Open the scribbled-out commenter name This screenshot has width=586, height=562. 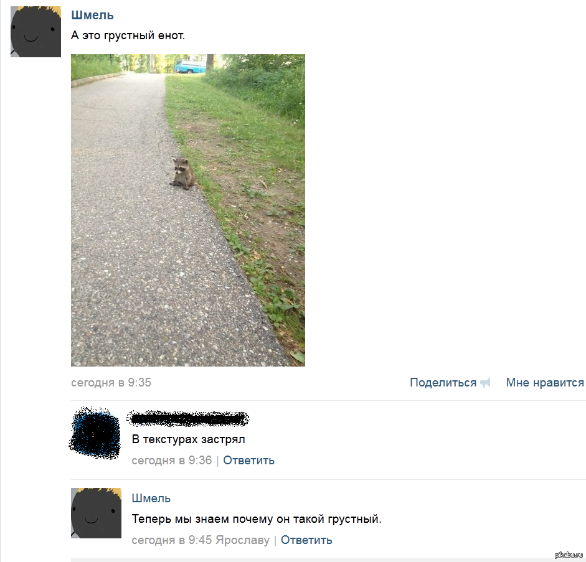click(188, 419)
